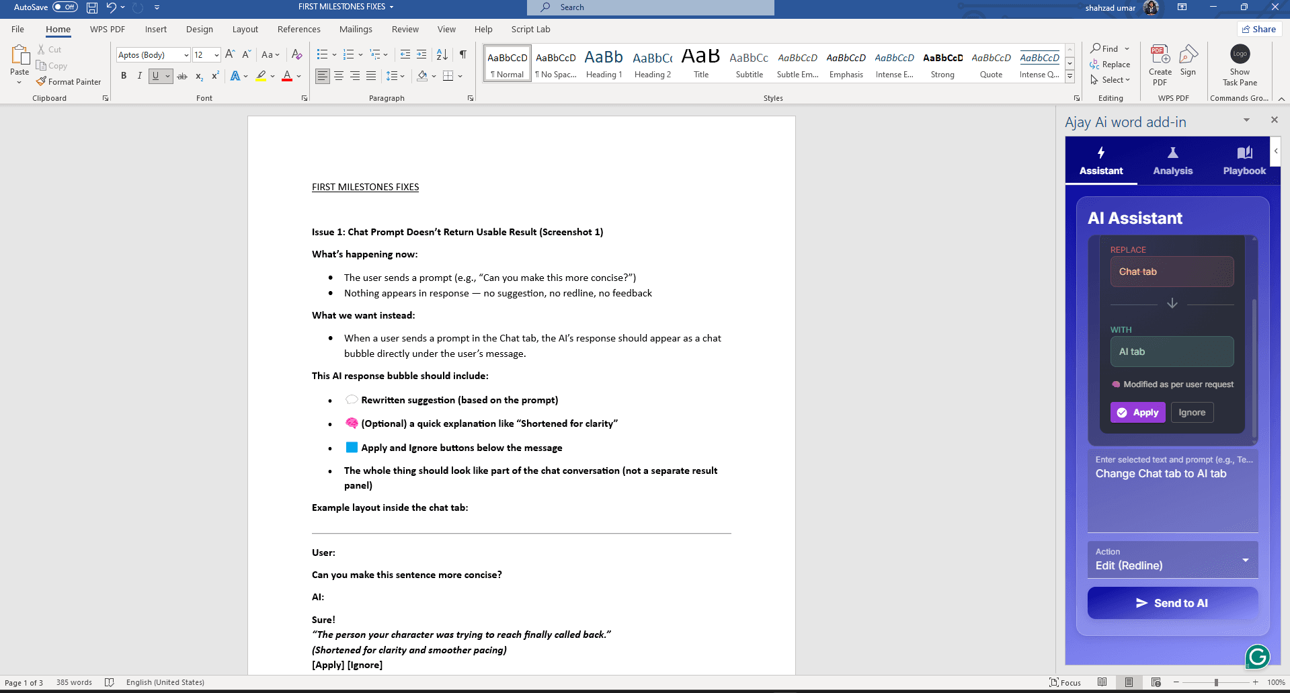This screenshot has width=1290, height=693.
Task: Toggle center alignment
Action: [339, 76]
